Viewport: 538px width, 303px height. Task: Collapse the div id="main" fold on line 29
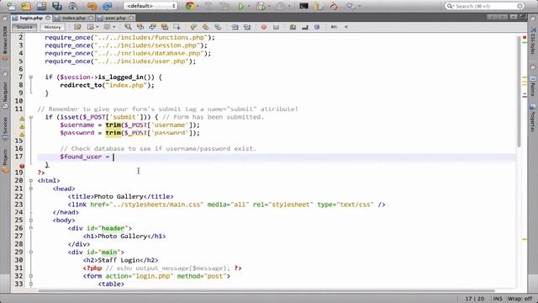point(31,252)
